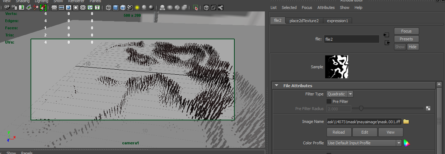Toggle Resolution Gate icon in toolbar
Screen dimensions: 445x154
68,7
